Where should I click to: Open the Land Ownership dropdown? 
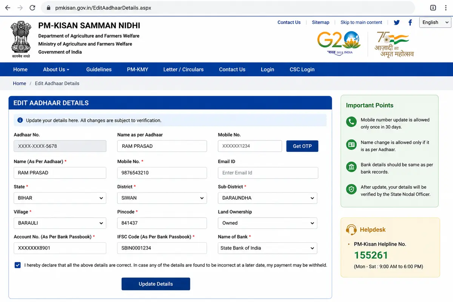pyautogui.click(x=268, y=223)
